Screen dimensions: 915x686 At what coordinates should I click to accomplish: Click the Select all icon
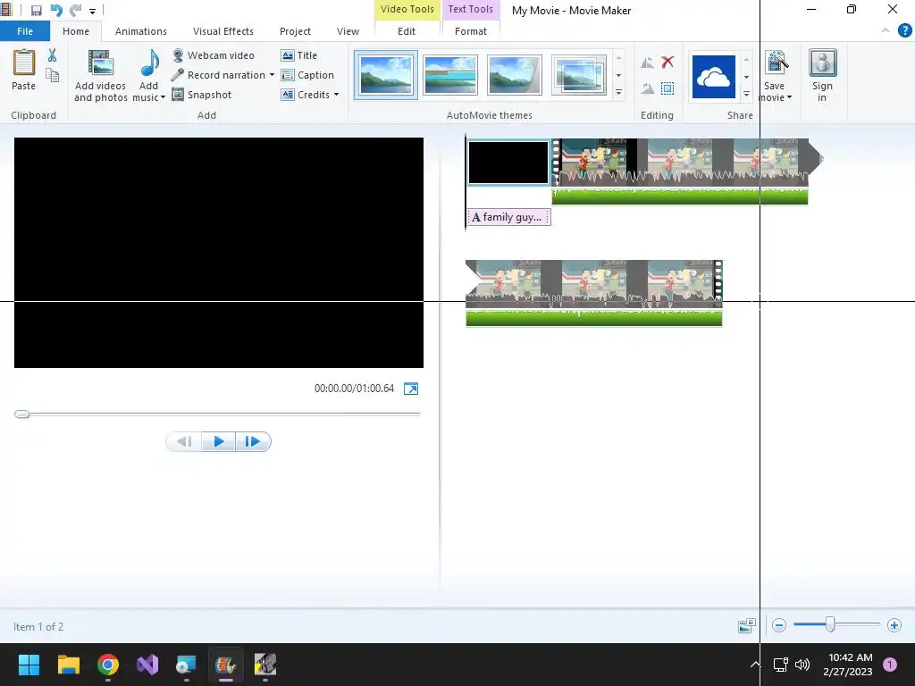coord(667,88)
